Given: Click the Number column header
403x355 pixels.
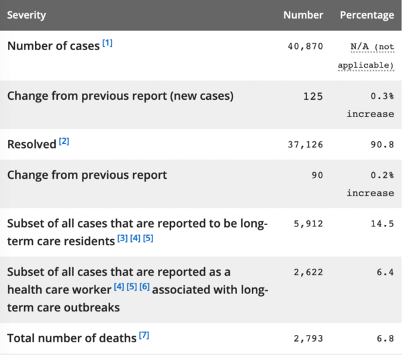Looking at the screenshot, I should click(303, 15).
